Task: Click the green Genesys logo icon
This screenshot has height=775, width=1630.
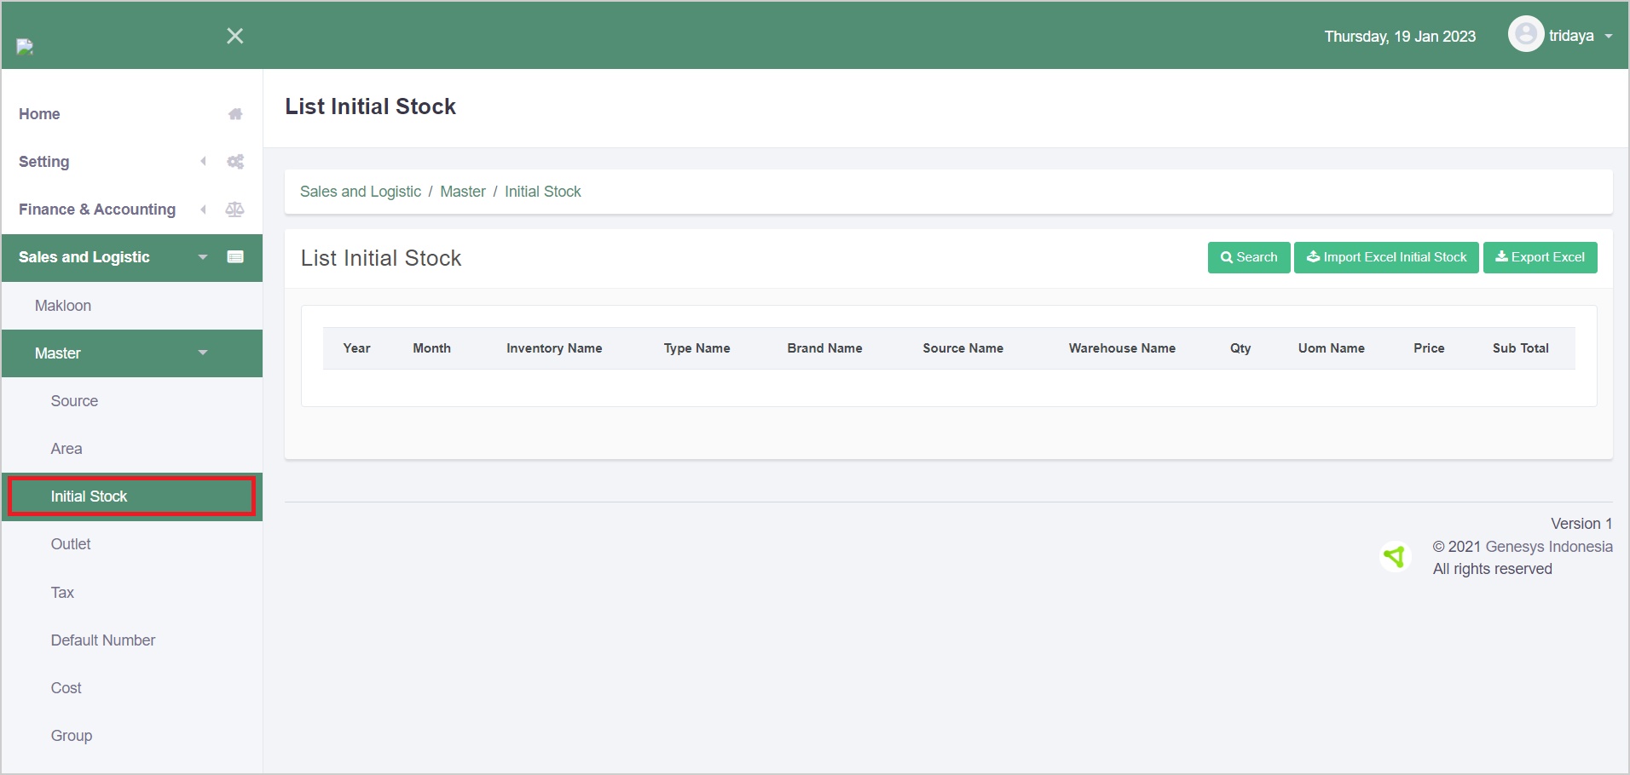Action: point(1395,557)
